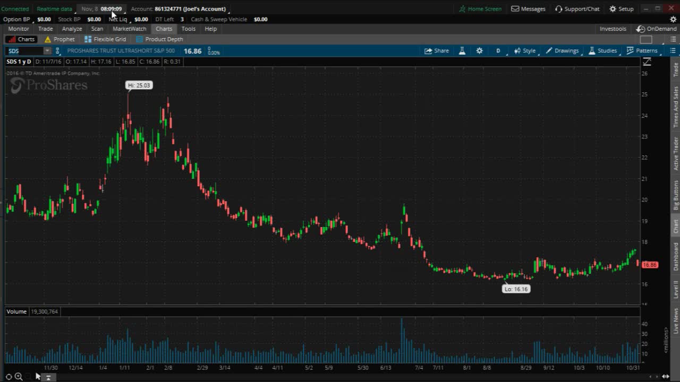Click the symbol link color icon
The image size is (680, 382).
tap(57, 51)
